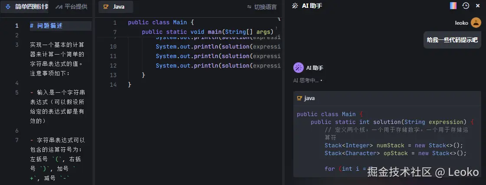Click the # 问题描述 heading line

point(46,26)
